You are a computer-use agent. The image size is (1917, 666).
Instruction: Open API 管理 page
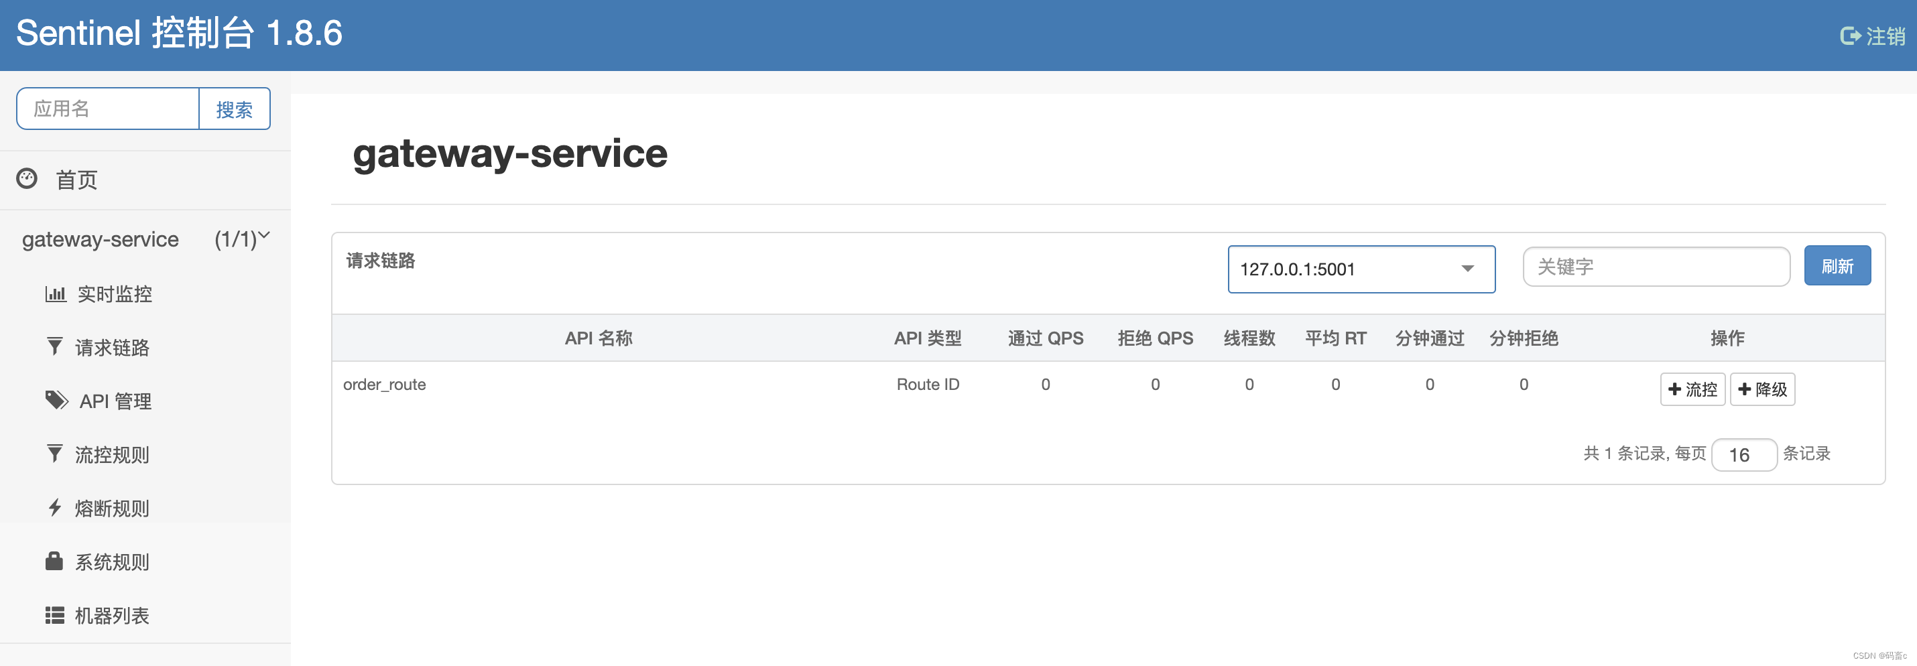[115, 401]
